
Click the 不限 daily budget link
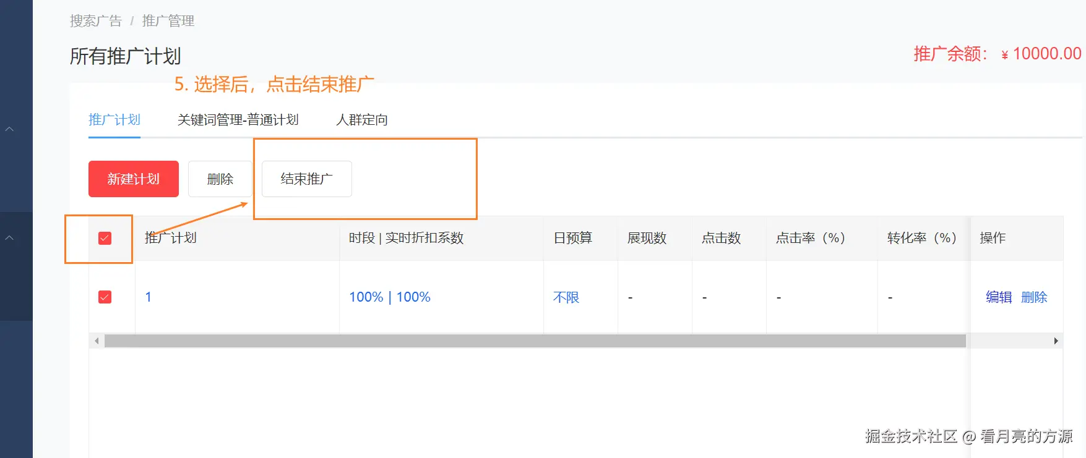[566, 297]
